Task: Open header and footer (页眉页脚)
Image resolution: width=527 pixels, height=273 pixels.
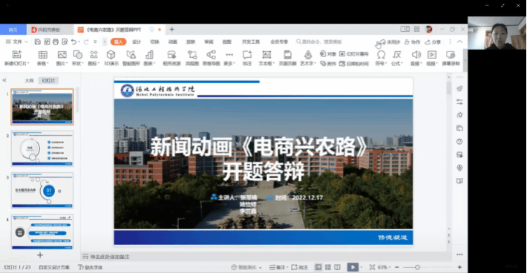Action: 287,58
